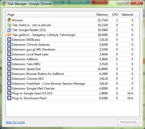The height and width of the screenshot is (129, 145).
Task: Click the Google Reader tab's RSS icon
Action: [x=9, y=30]
